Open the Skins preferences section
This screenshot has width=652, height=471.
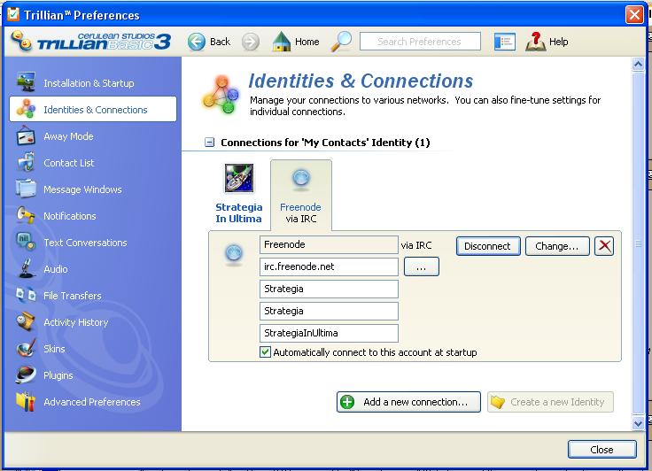pyautogui.click(x=54, y=349)
